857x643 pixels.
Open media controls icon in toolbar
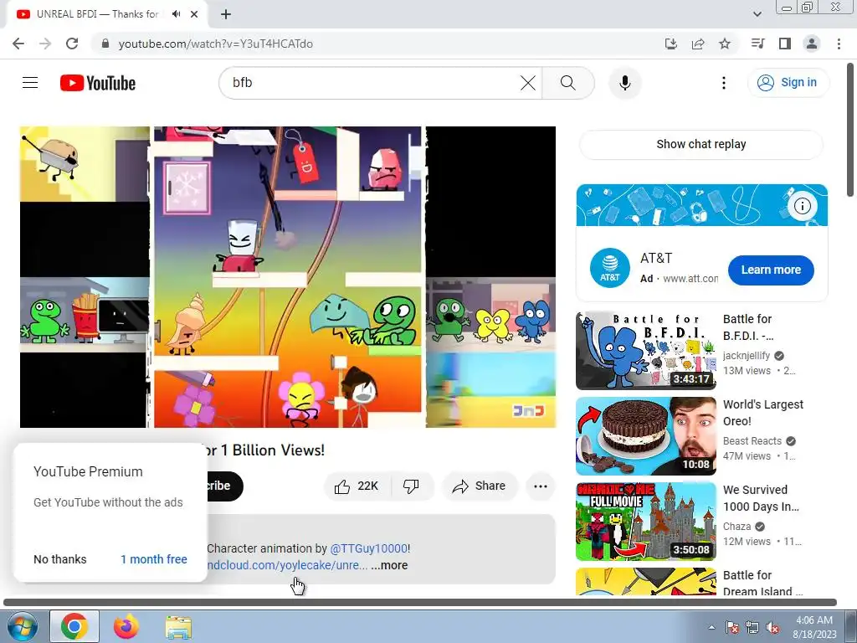click(x=758, y=44)
